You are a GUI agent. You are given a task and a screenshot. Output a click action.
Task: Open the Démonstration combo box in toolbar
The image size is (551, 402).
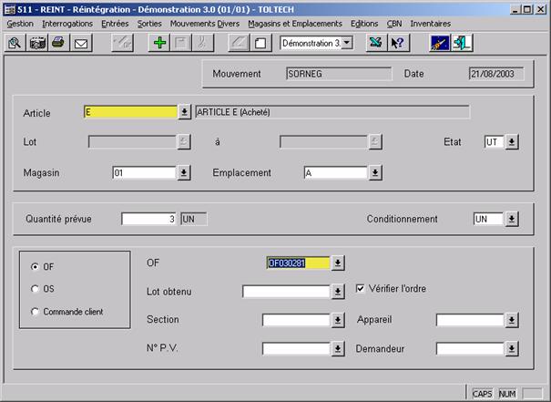click(346, 43)
